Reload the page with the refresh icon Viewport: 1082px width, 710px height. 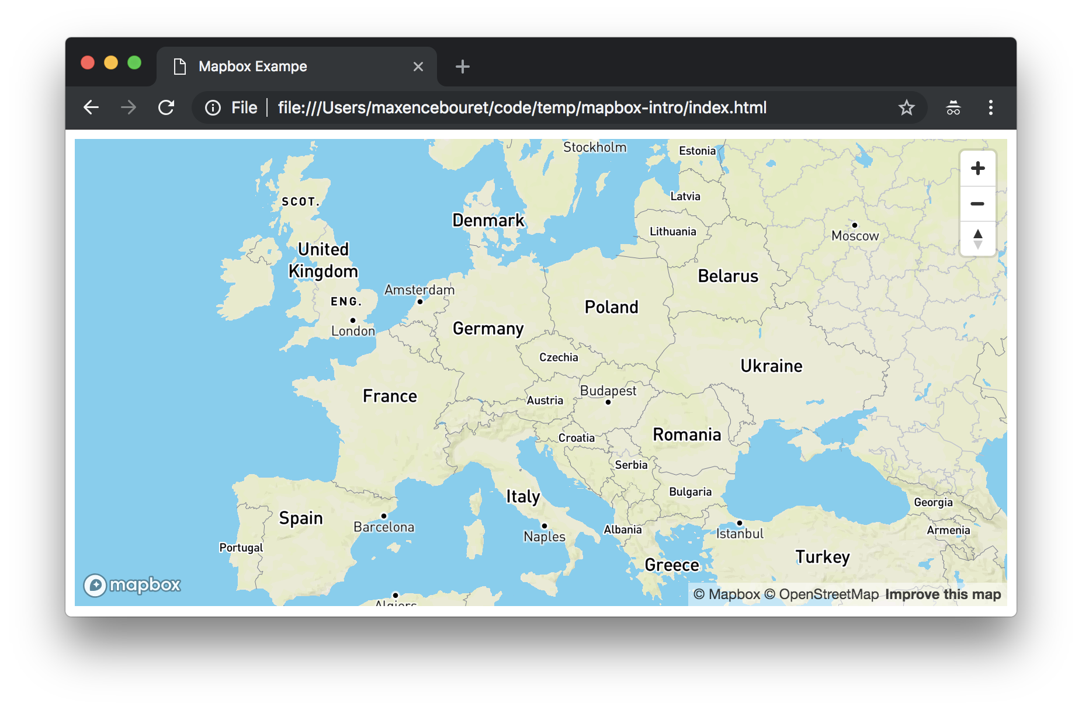[167, 107]
